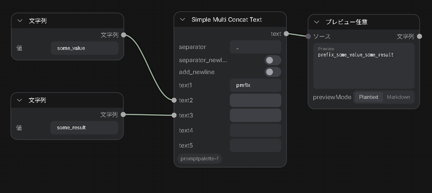Click the preview text prefix_some_value_some_result
432x193 pixels.
(x=356, y=55)
